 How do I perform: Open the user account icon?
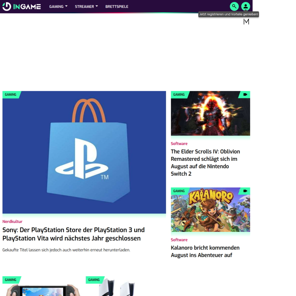click(x=245, y=7)
